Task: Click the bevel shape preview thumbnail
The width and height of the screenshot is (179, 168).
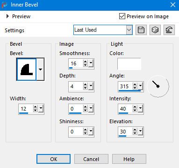Action: coord(27,70)
